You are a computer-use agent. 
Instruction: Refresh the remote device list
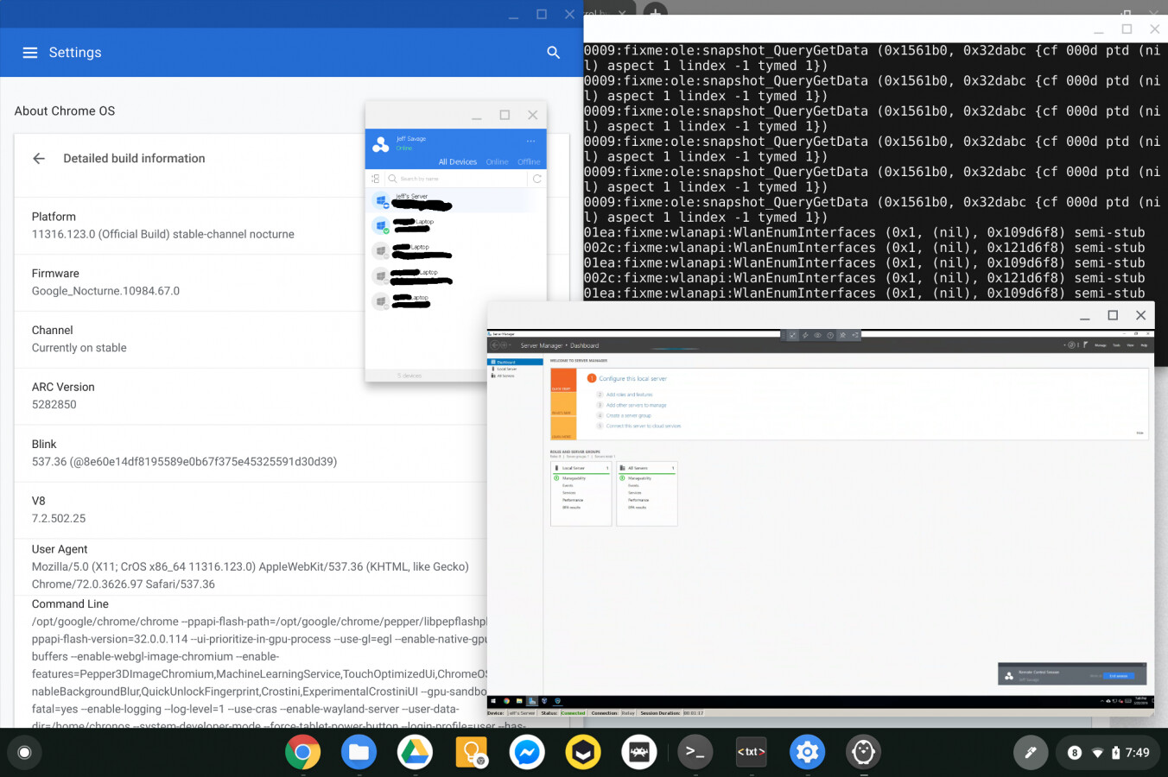(x=536, y=179)
